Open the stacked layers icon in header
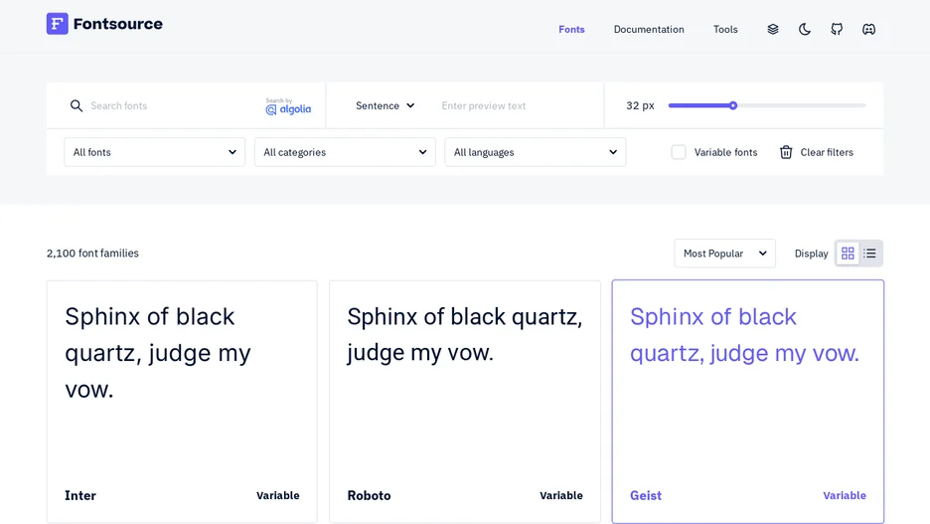This screenshot has width=930, height=524. [x=773, y=29]
